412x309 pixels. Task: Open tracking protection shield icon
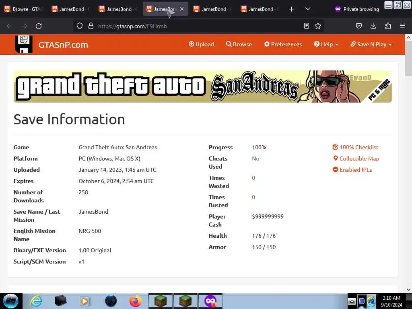(x=80, y=26)
